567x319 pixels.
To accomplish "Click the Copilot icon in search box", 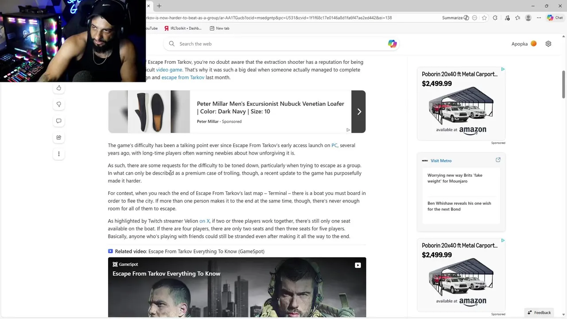I will (x=392, y=44).
